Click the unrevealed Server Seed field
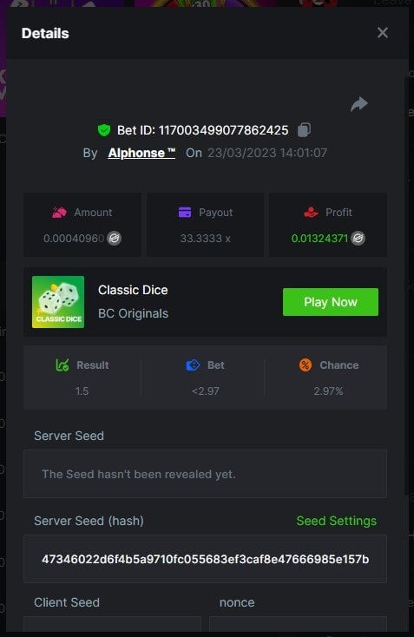Viewport: 414px width, 637px height. coord(205,474)
